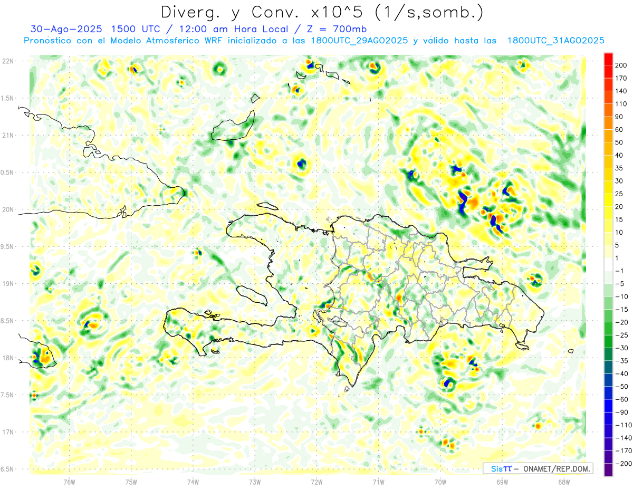Click the '72W' longitude label
The width and height of the screenshot is (633, 489).
[x=316, y=482]
